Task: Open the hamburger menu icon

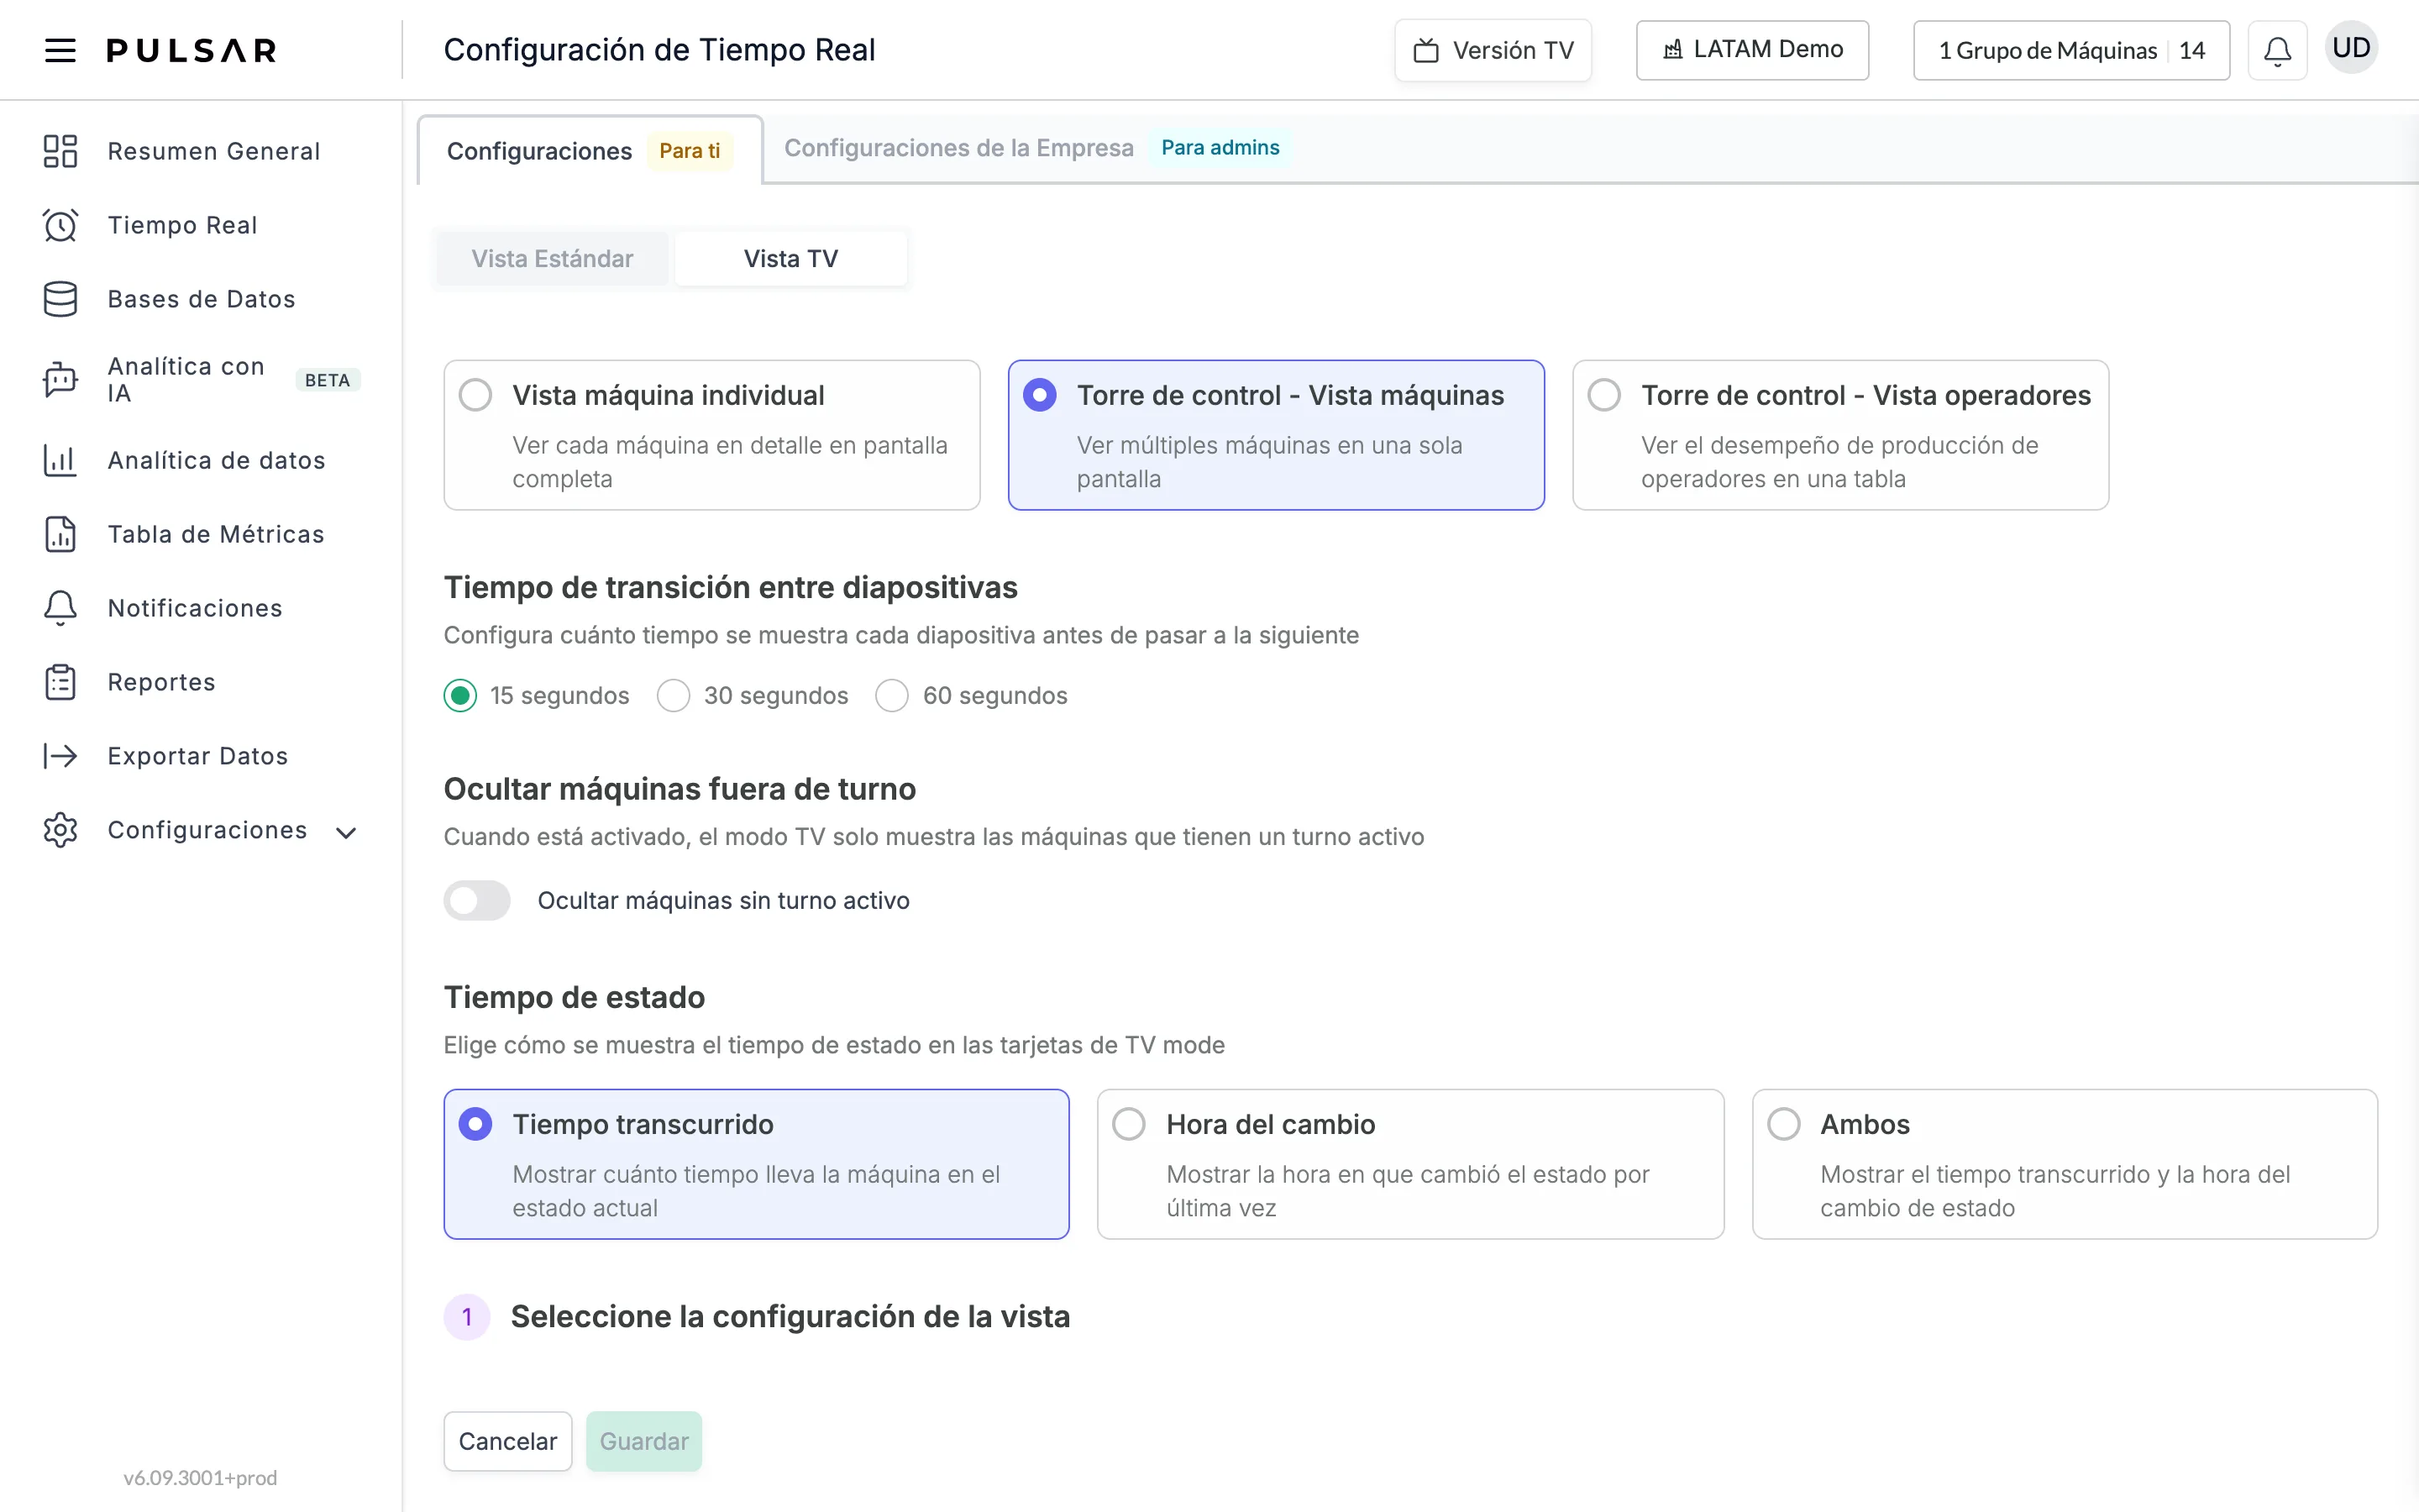Action: 60,50
